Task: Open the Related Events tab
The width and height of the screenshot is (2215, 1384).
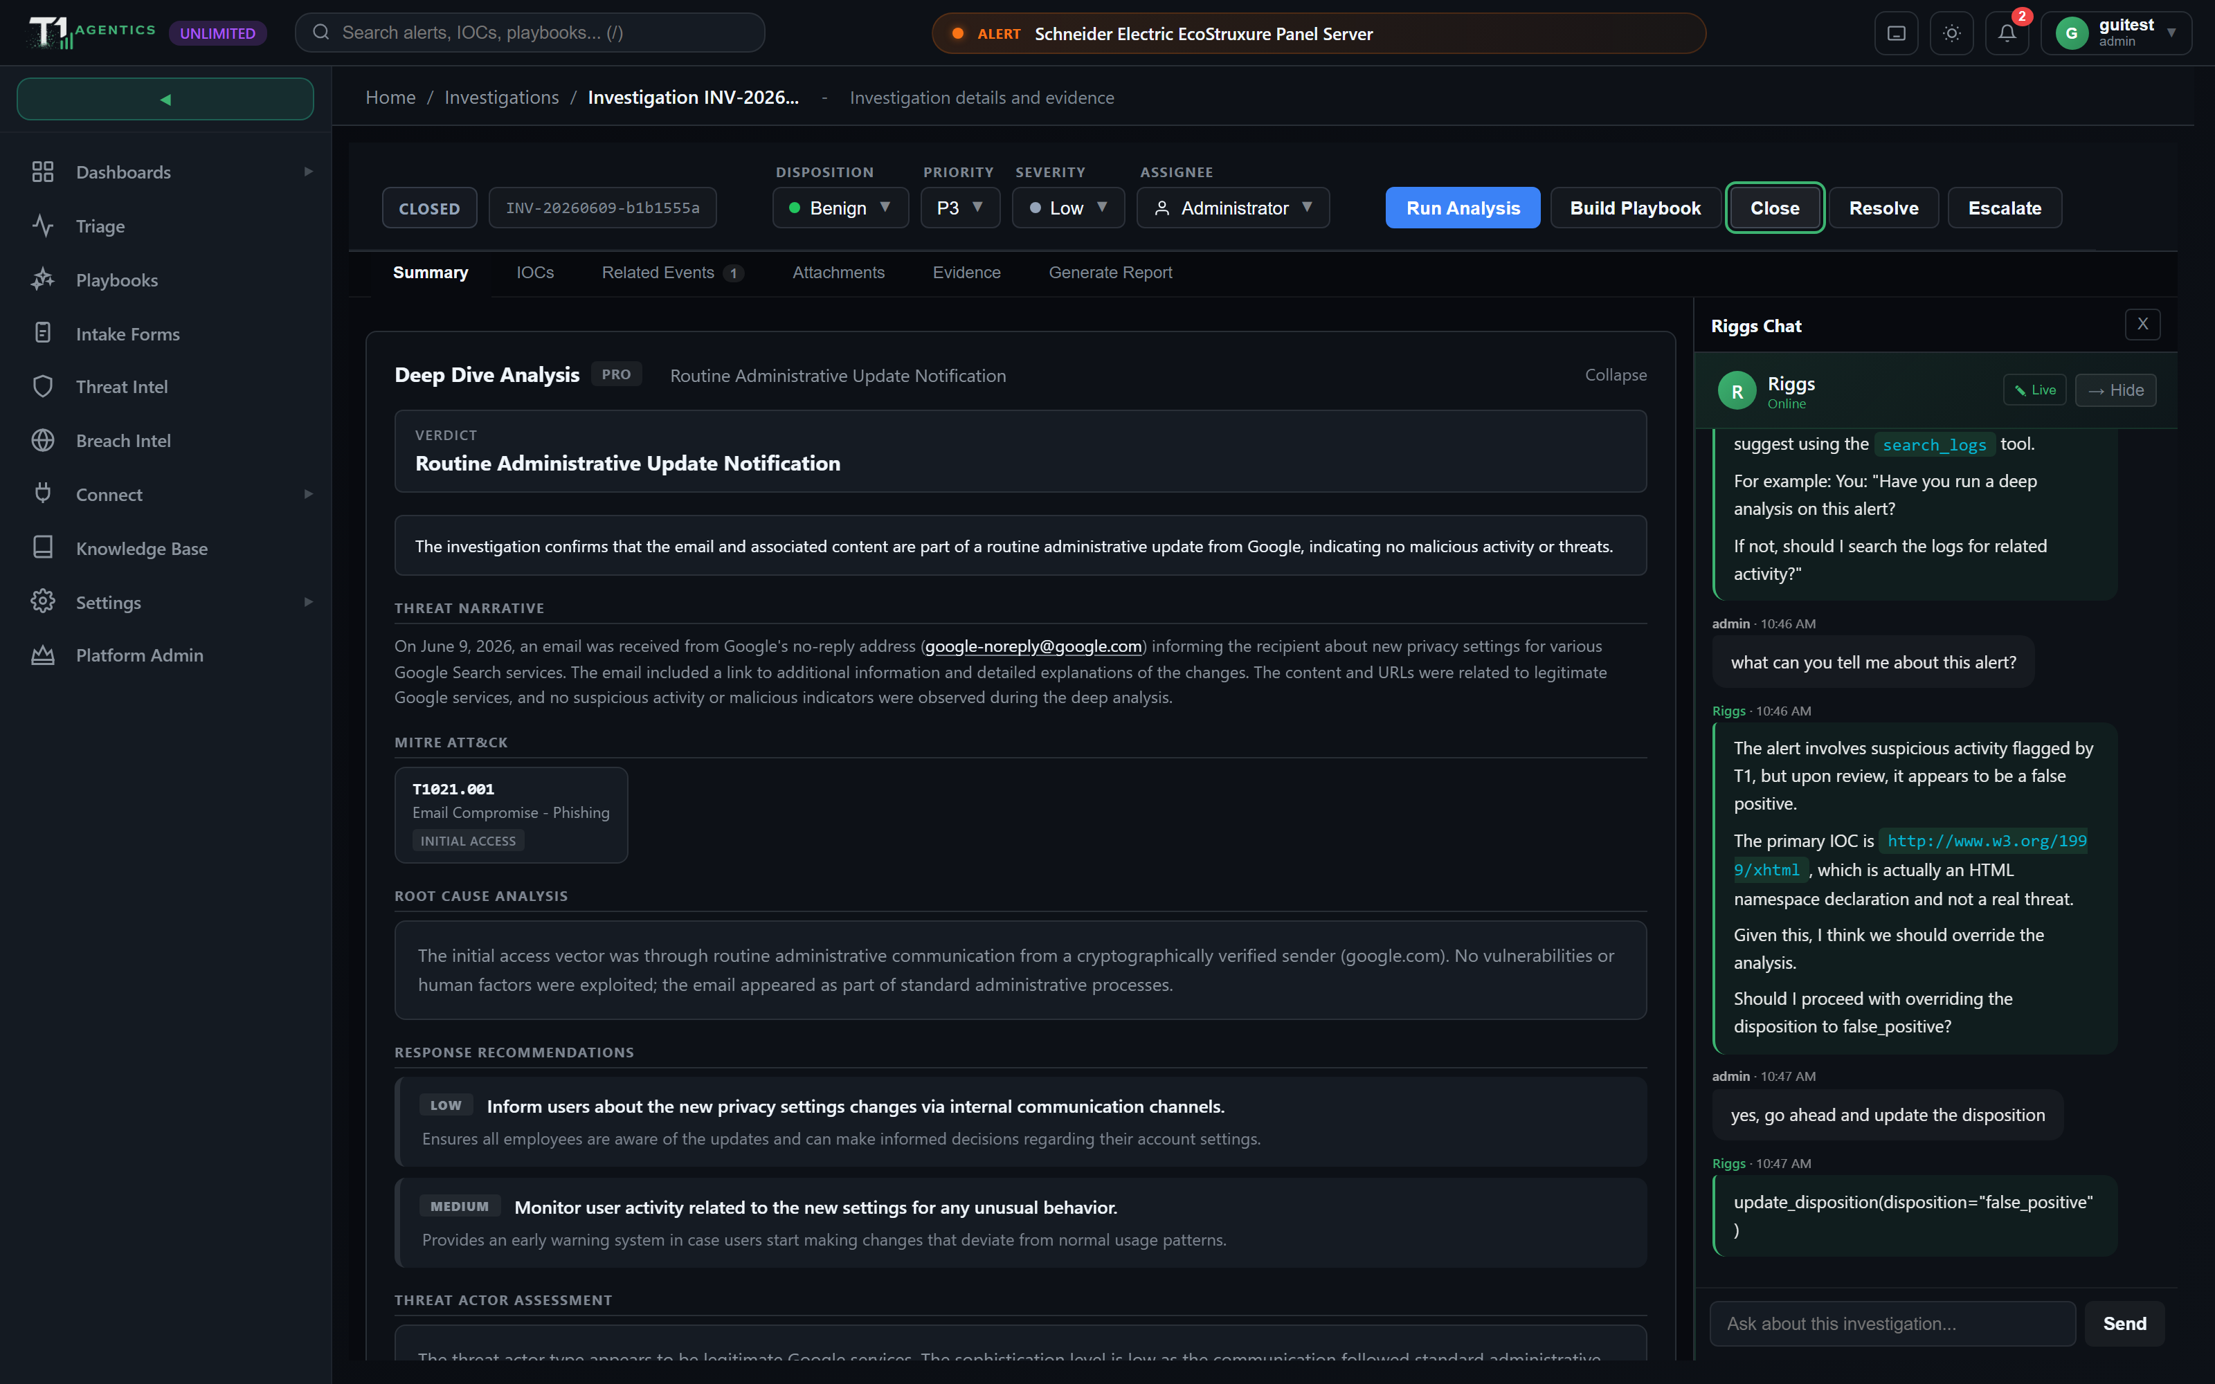Action: (x=673, y=273)
